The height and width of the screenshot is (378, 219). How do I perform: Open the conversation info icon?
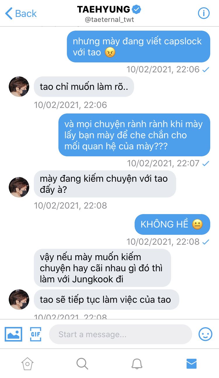tap(204, 13)
